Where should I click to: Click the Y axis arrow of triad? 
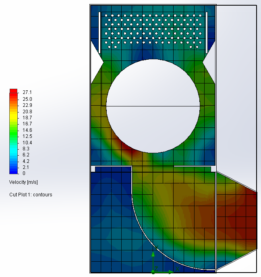coord(153,254)
